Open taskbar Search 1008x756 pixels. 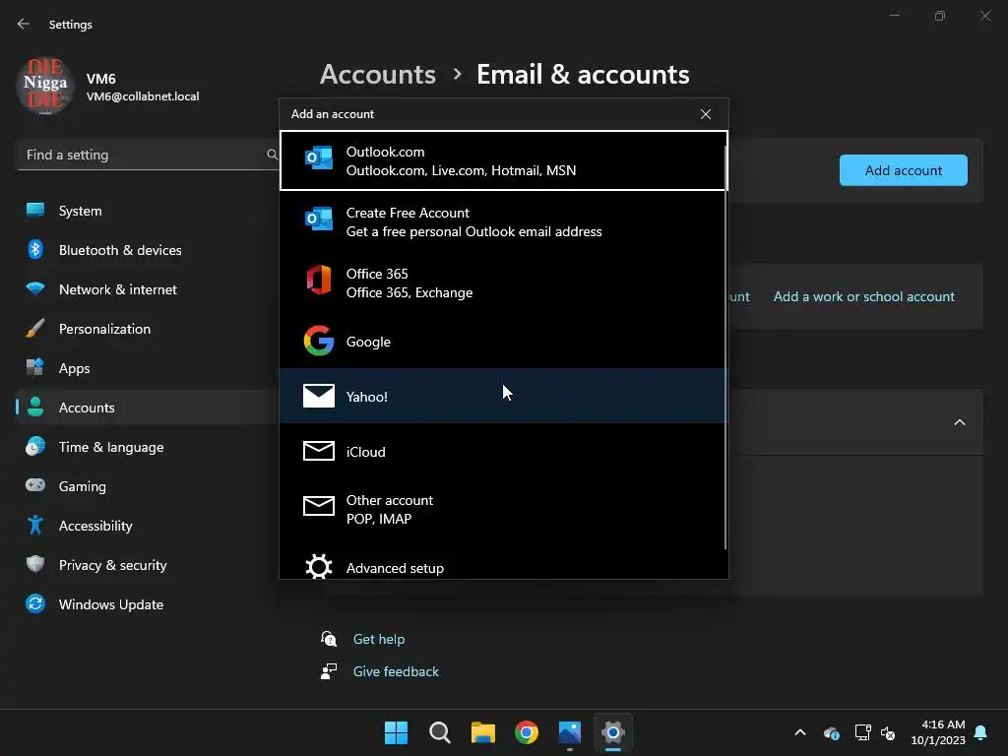pos(440,732)
